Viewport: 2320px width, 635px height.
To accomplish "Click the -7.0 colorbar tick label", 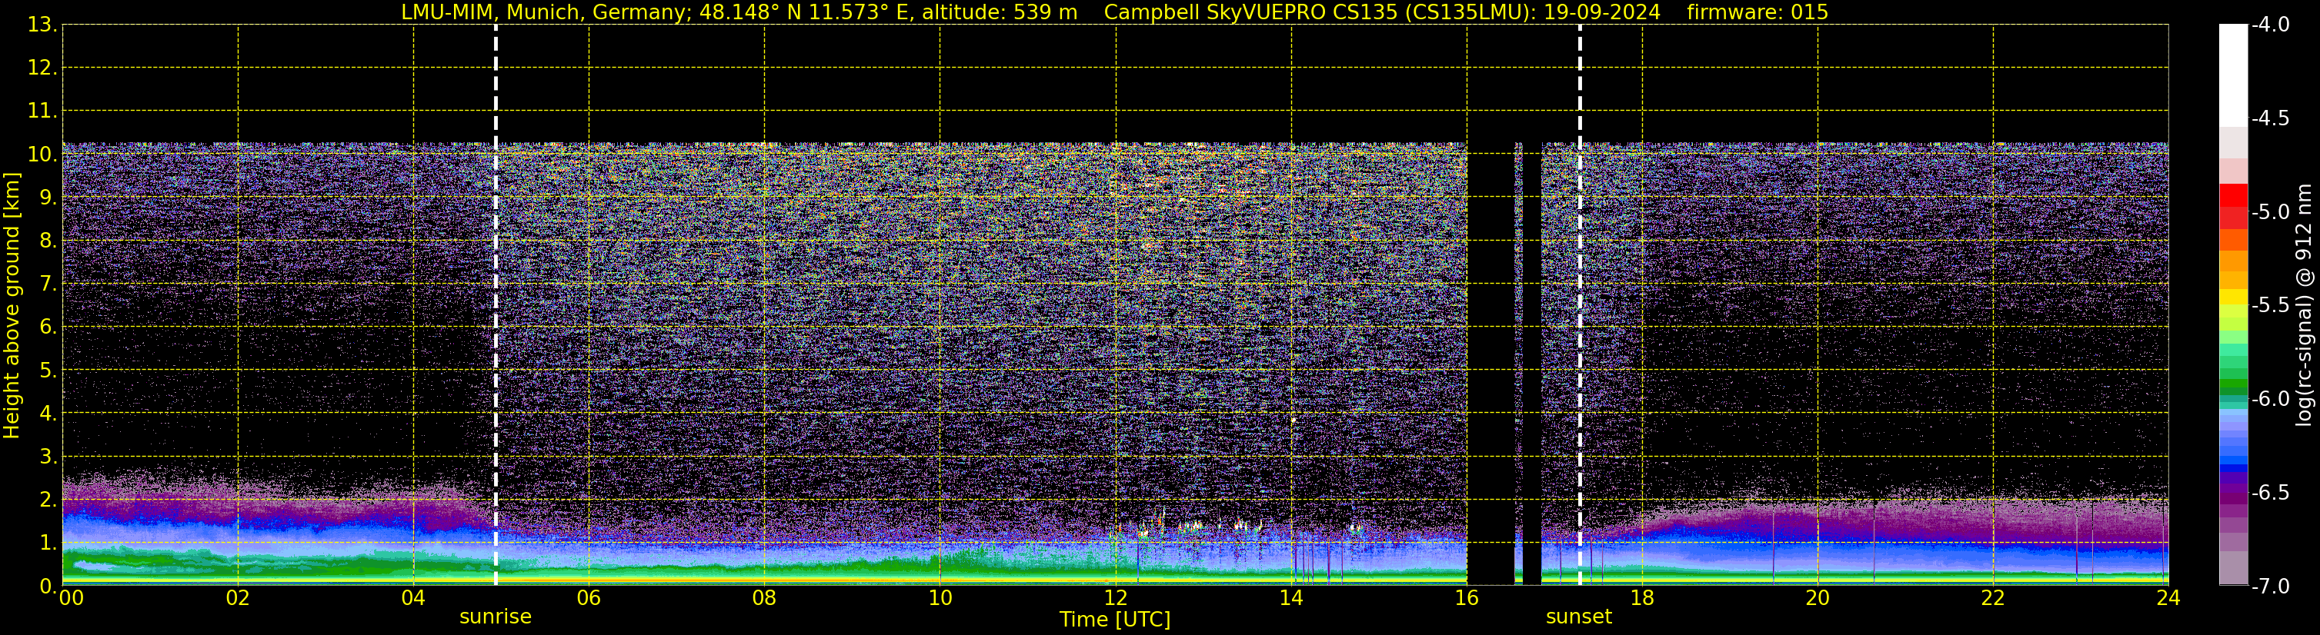I will pos(2271,586).
